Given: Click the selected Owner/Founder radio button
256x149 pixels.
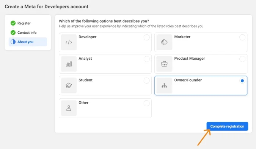Looking at the screenshot, I should coord(242,81).
